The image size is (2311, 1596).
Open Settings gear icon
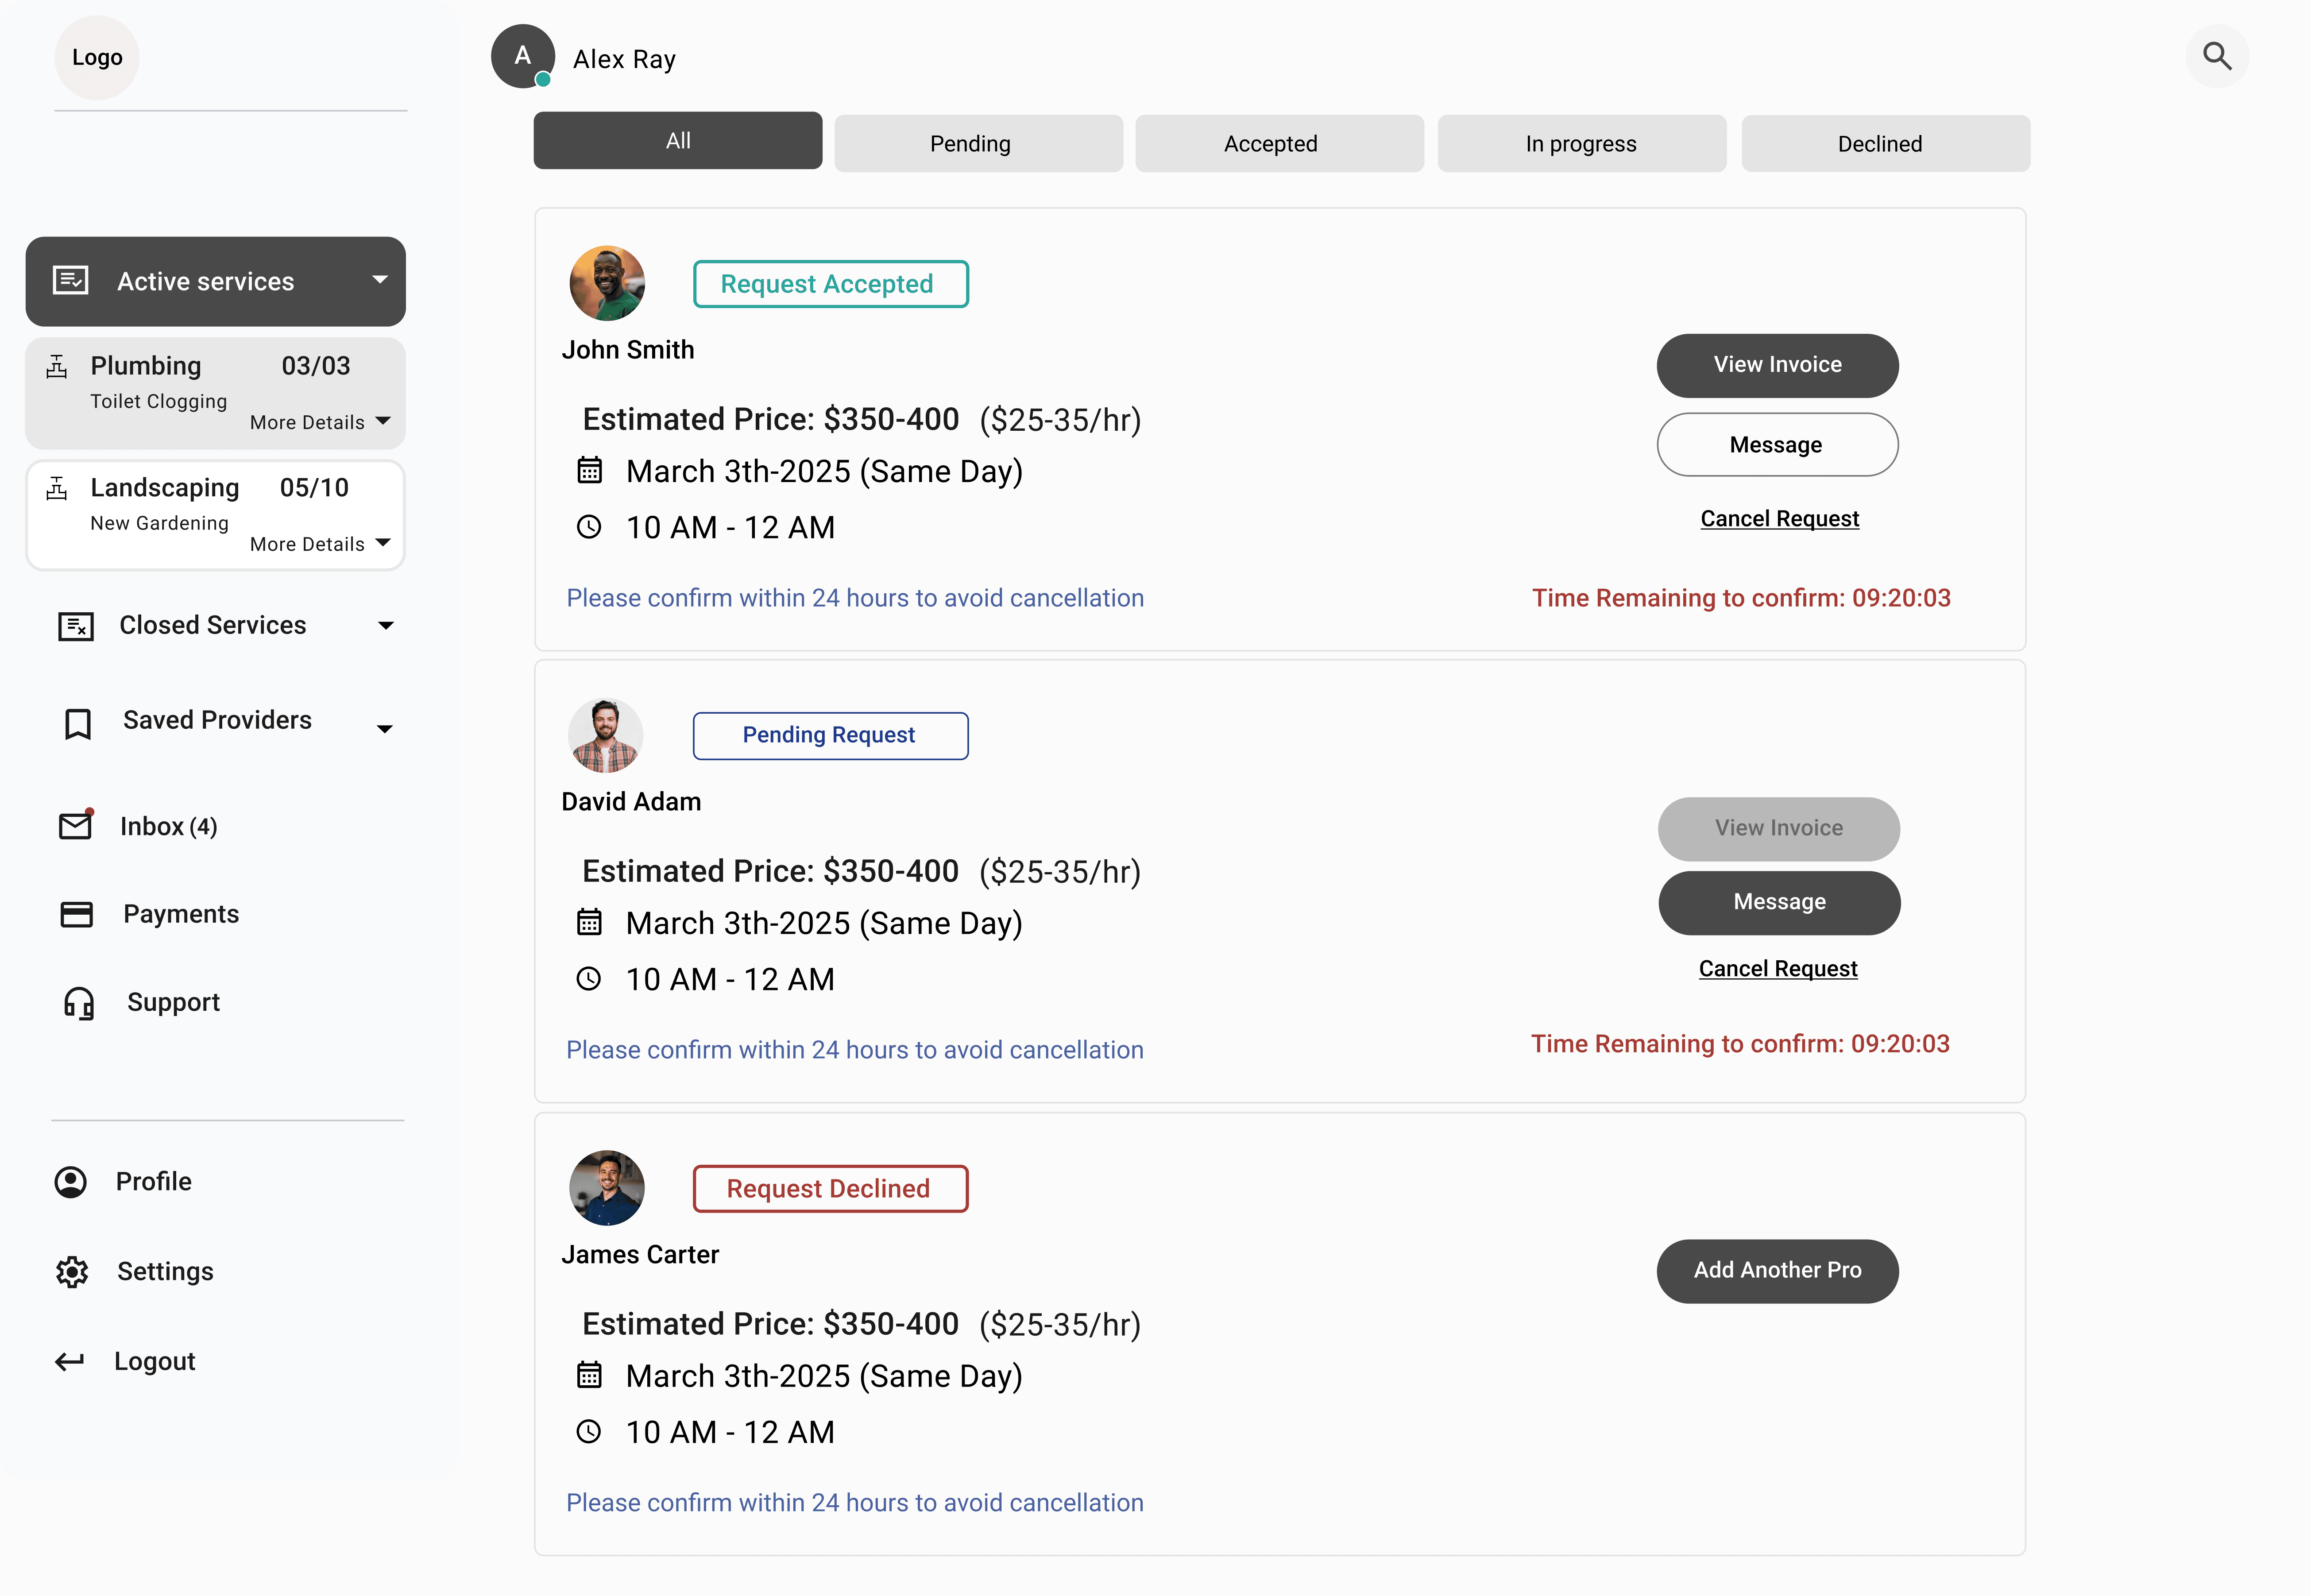72,1272
